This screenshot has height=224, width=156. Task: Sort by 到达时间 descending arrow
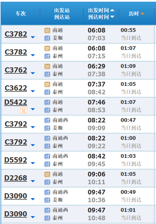(112, 17)
